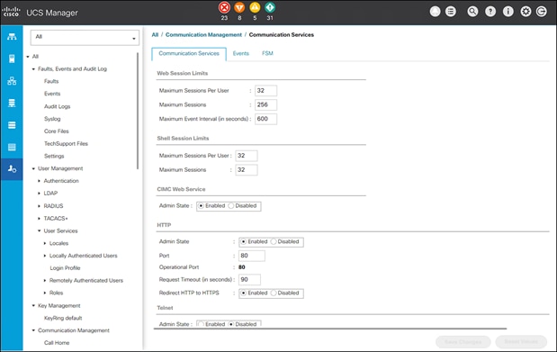Switch to the Events tab

pos(241,54)
